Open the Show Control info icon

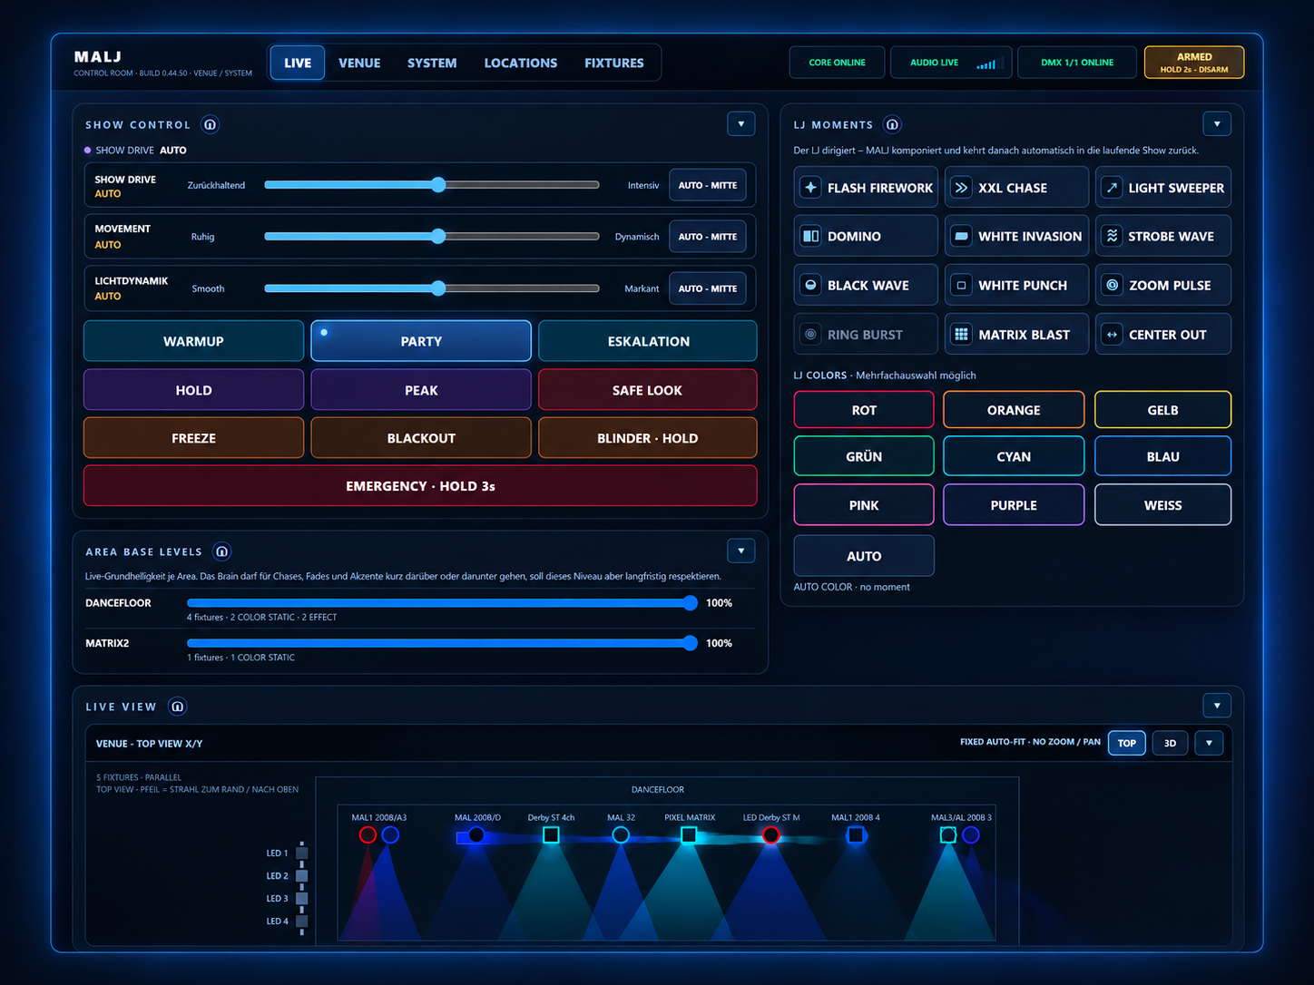[x=210, y=125]
